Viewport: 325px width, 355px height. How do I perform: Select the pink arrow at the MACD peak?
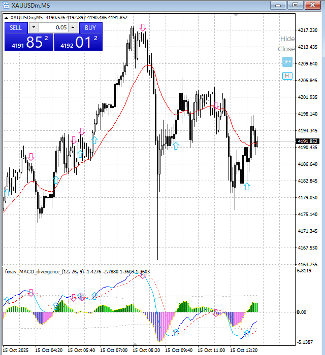[x=143, y=275]
